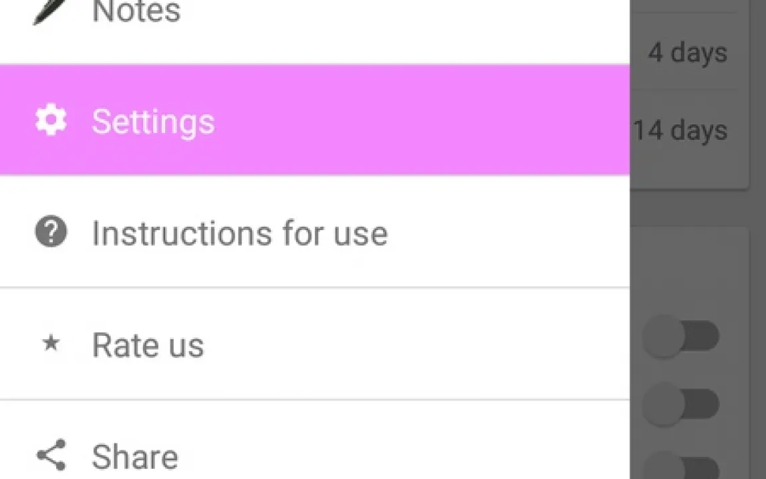Tap the star icon for Rate us
Viewport: 766px width, 479px height.
(51, 345)
